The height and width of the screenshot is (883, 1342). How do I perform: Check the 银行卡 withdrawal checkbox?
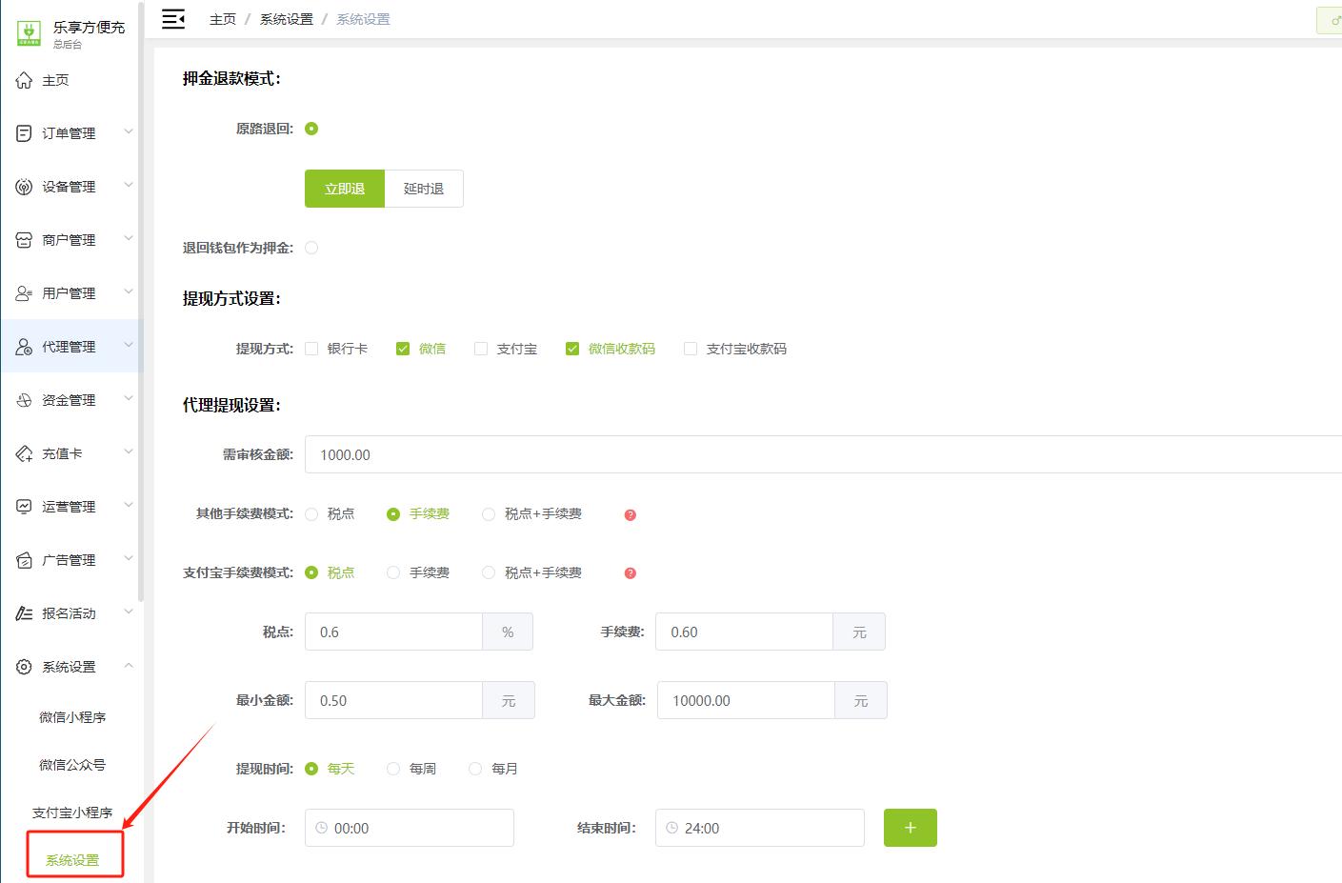coord(311,349)
